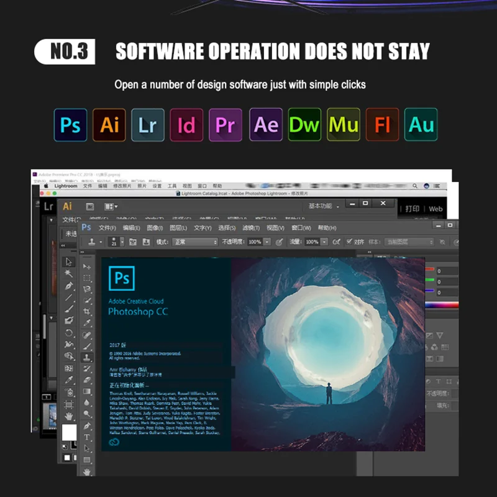The image size is (497, 497).
Task: Select the Eyedropper tool in Photoshop toolbar
Action: (x=87, y=322)
